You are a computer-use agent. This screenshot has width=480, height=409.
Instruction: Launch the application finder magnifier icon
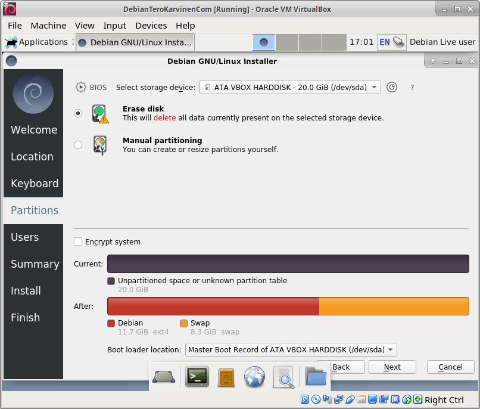[284, 377]
